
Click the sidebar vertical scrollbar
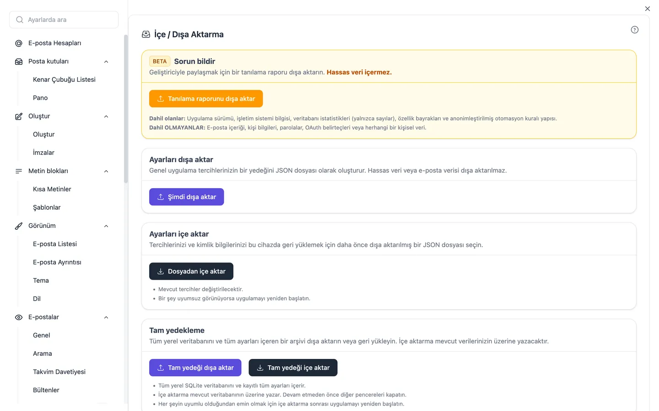(126, 110)
